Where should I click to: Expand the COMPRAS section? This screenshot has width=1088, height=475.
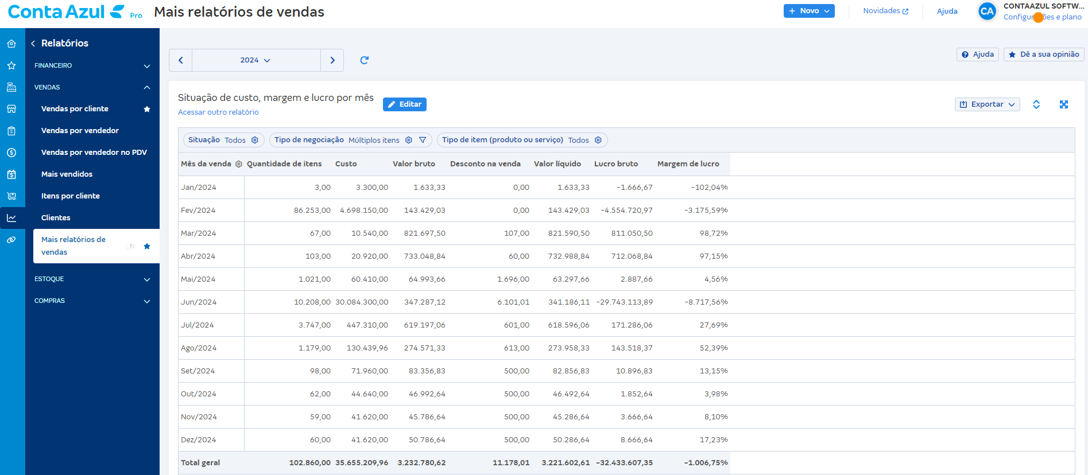click(x=92, y=301)
